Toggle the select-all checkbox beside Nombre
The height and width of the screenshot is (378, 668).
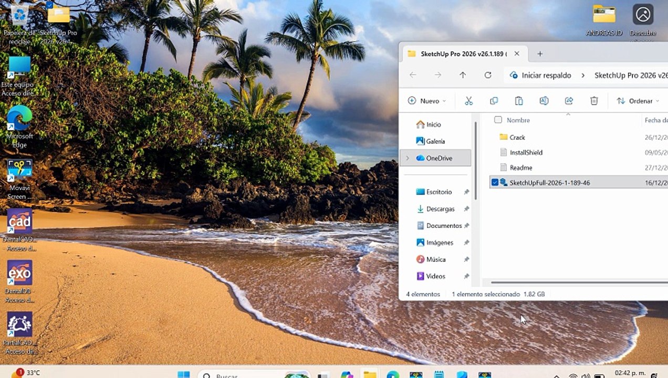point(498,120)
